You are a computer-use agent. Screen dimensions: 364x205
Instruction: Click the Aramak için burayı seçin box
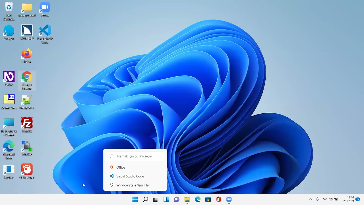click(x=135, y=156)
